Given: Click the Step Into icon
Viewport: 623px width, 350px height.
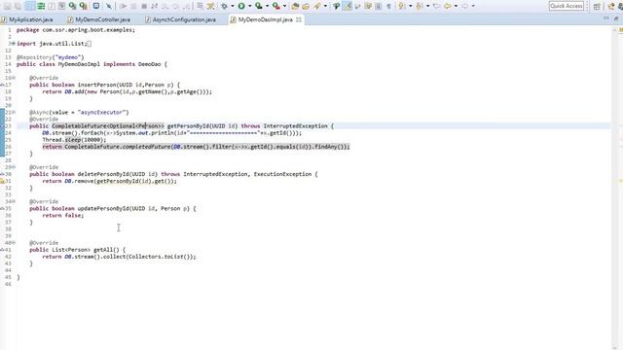Looking at the screenshot, I should tap(165, 6).
